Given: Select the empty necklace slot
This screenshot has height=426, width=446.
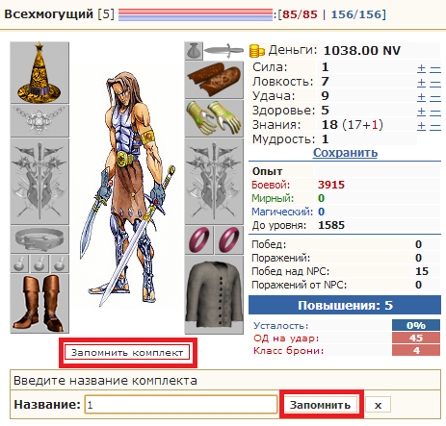Looking at the screenshot, I should point(39,121).
